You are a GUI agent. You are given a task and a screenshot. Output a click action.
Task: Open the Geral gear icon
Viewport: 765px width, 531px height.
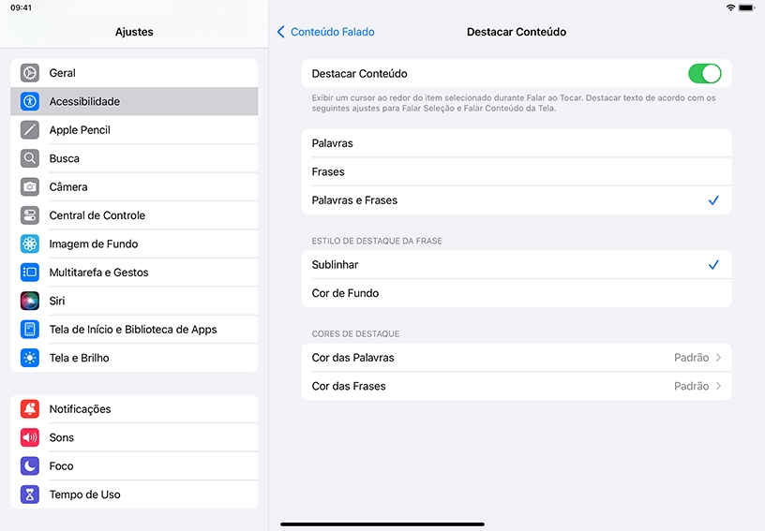30,73
